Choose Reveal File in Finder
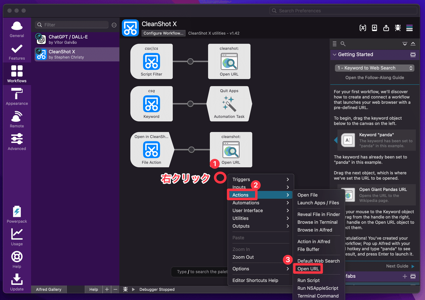 (x=318, y=214)
